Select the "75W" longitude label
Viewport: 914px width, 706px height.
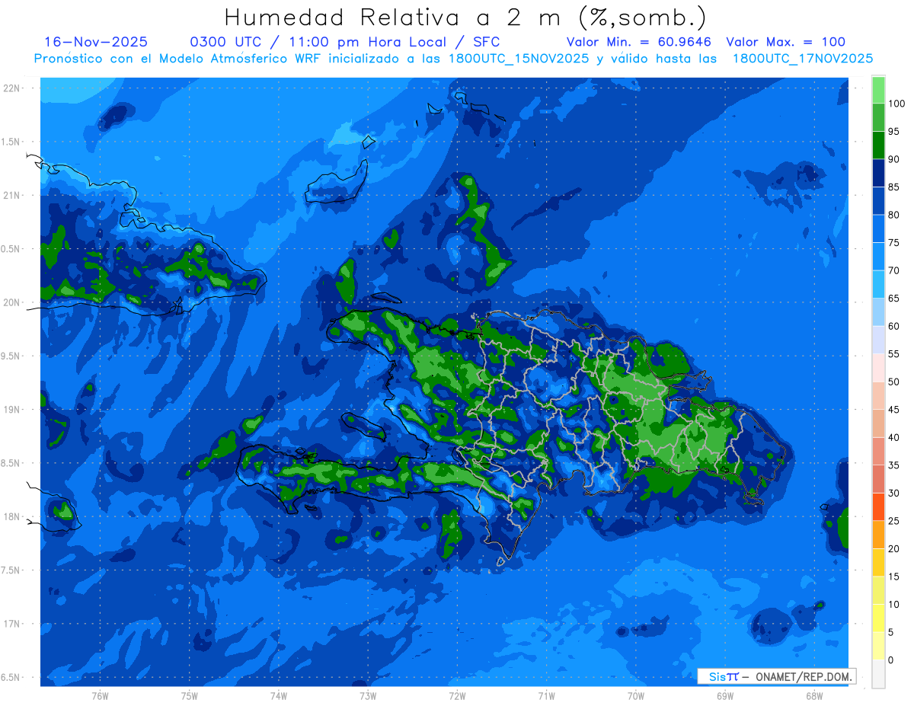tap(190, 696)
